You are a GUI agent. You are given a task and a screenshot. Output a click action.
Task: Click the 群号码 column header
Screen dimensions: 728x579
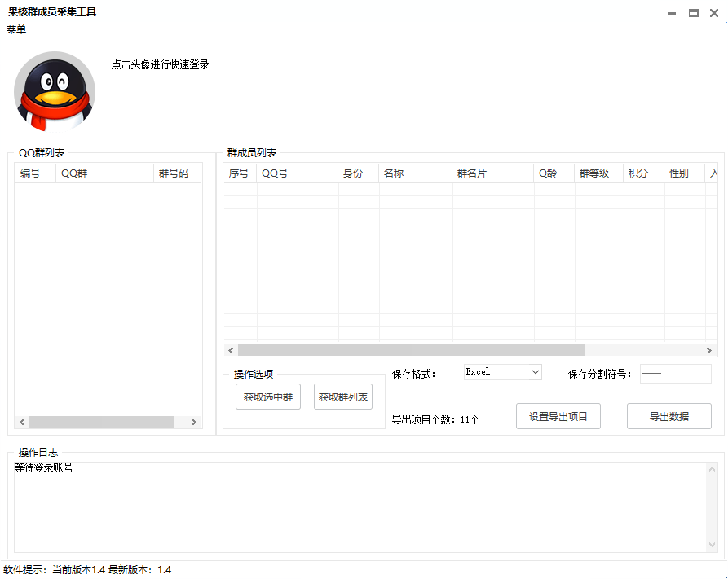coord(178,173)
